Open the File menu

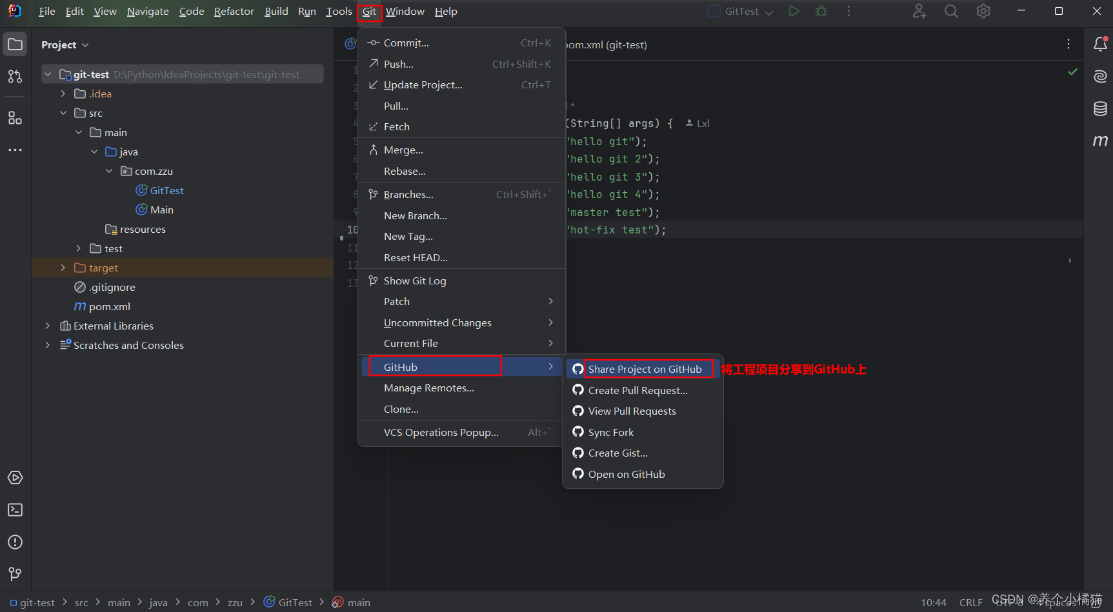coord(47,12)
